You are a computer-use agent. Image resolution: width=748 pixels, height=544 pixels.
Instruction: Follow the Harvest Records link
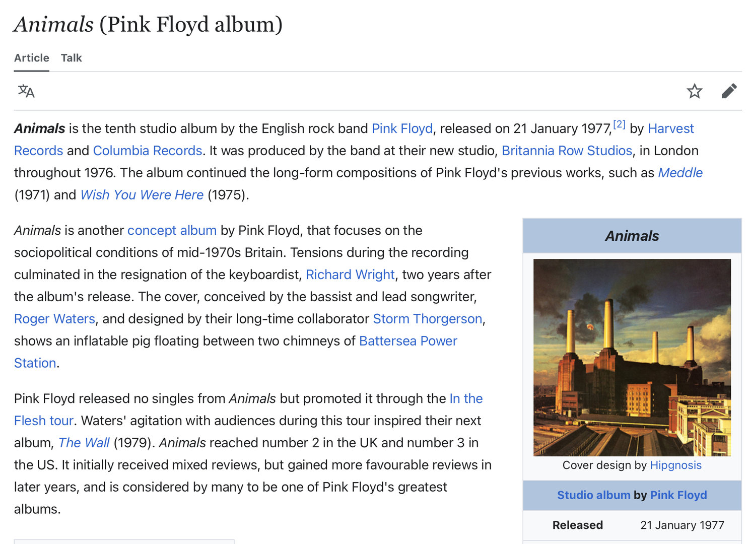(x=670, y=128)
